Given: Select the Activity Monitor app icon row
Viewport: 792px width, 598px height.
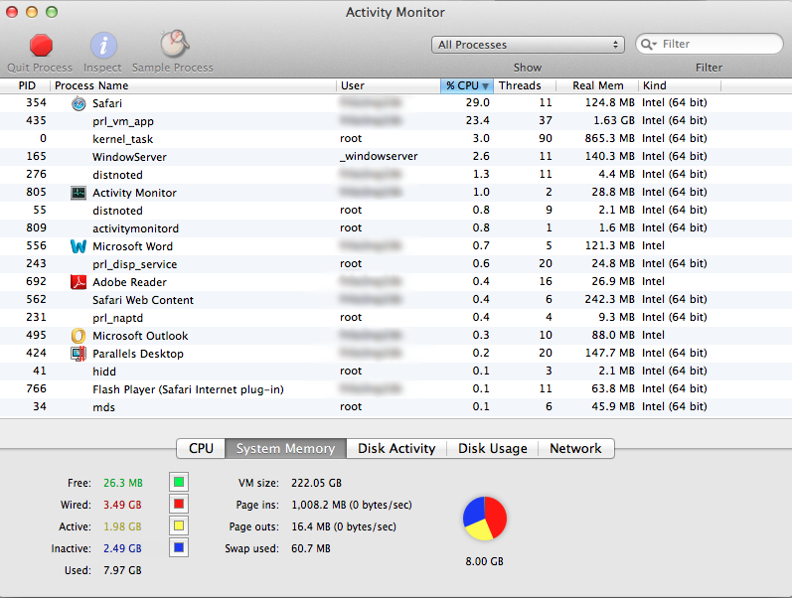Looking at the screenshot, I should 79,193.
